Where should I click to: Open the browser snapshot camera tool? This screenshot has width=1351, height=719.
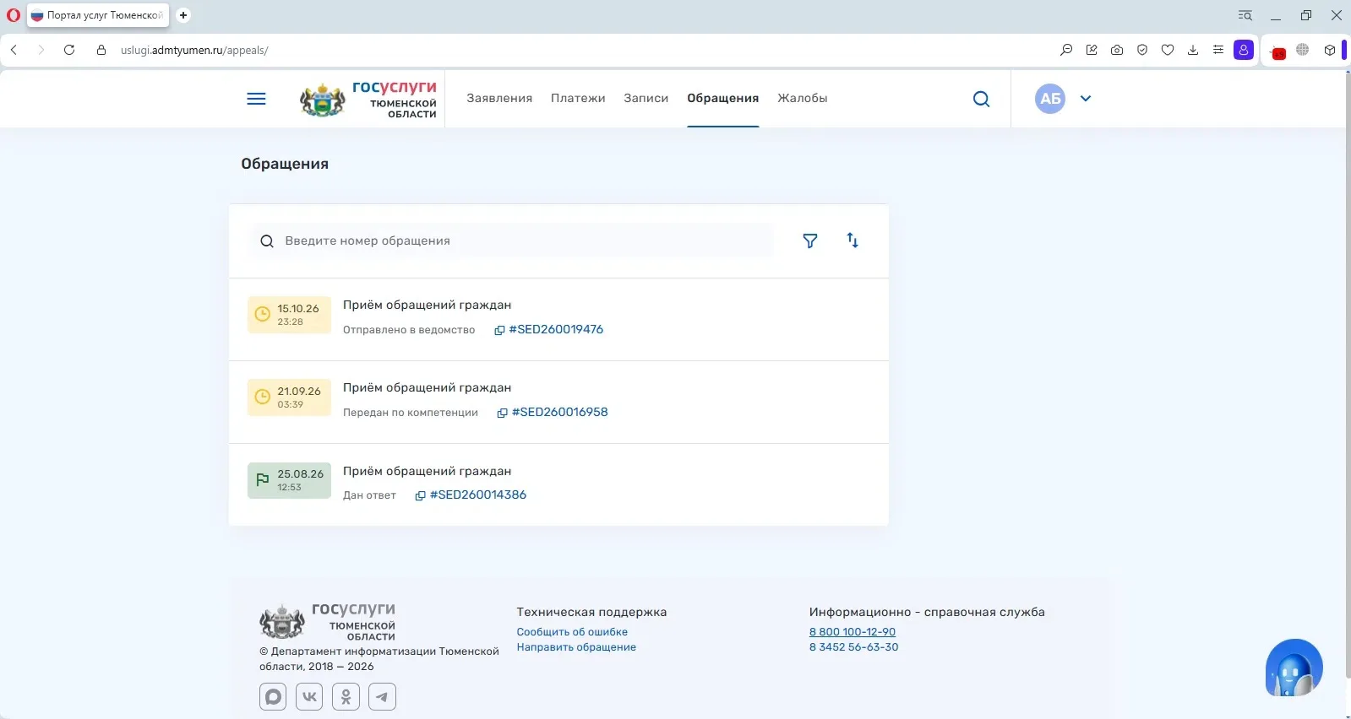point(1117,50)
